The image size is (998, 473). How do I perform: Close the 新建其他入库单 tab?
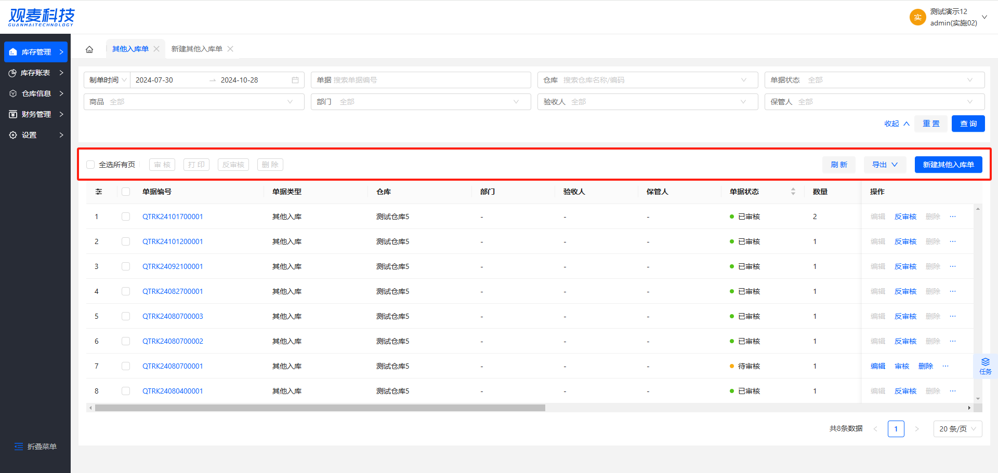230,49
